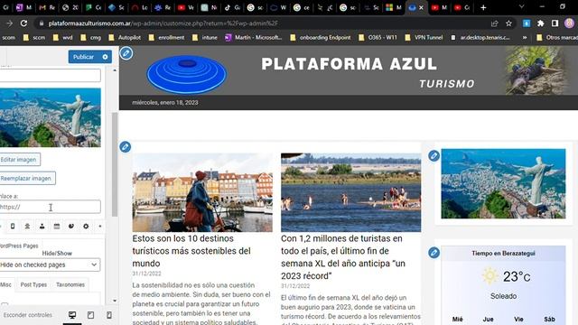Open the cmg bookmark folder
The image size is (578, 325).
(91, 37)
